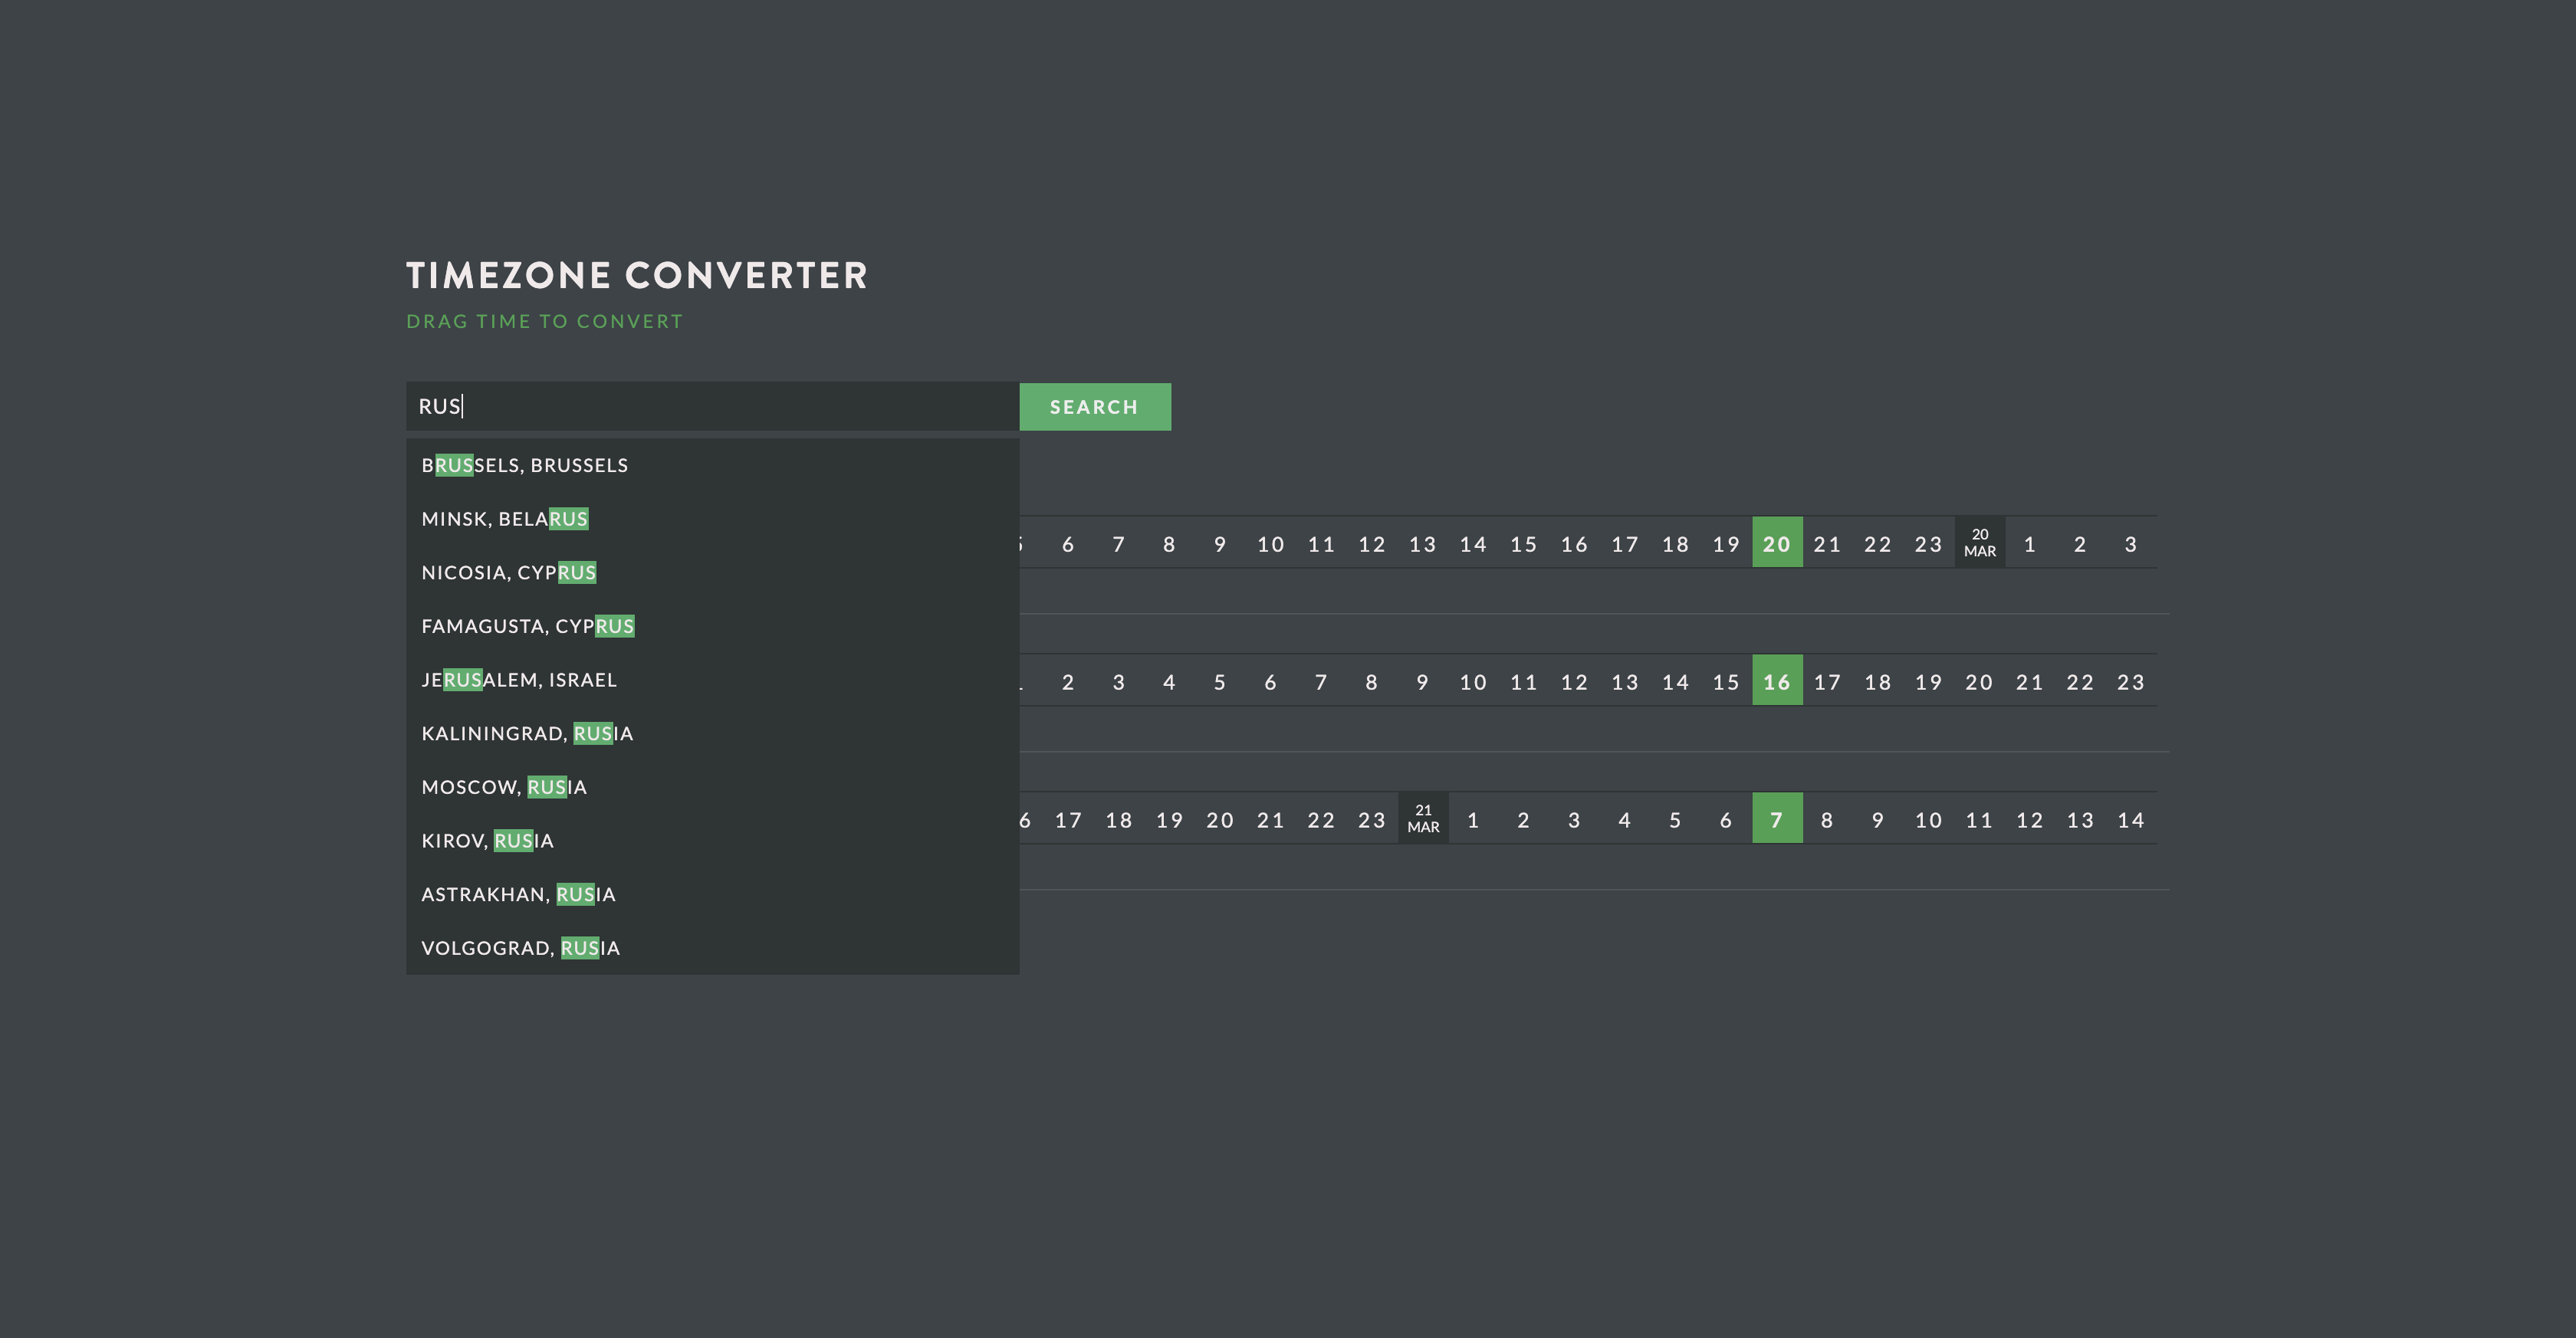2576x1338 pixels.
Task: Click the 21 MAR date marker
Action: (1424, 818)
